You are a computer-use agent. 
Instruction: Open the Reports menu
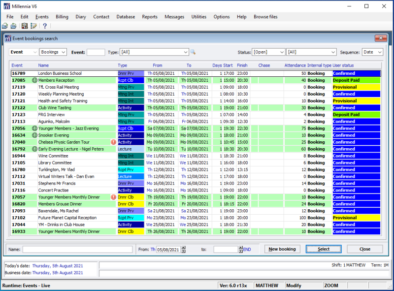150,17
